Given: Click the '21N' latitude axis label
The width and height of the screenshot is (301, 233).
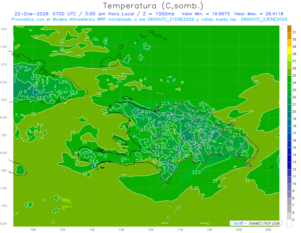Looking at the screenshot, I should pyautogui.click(x=4, y=65).
